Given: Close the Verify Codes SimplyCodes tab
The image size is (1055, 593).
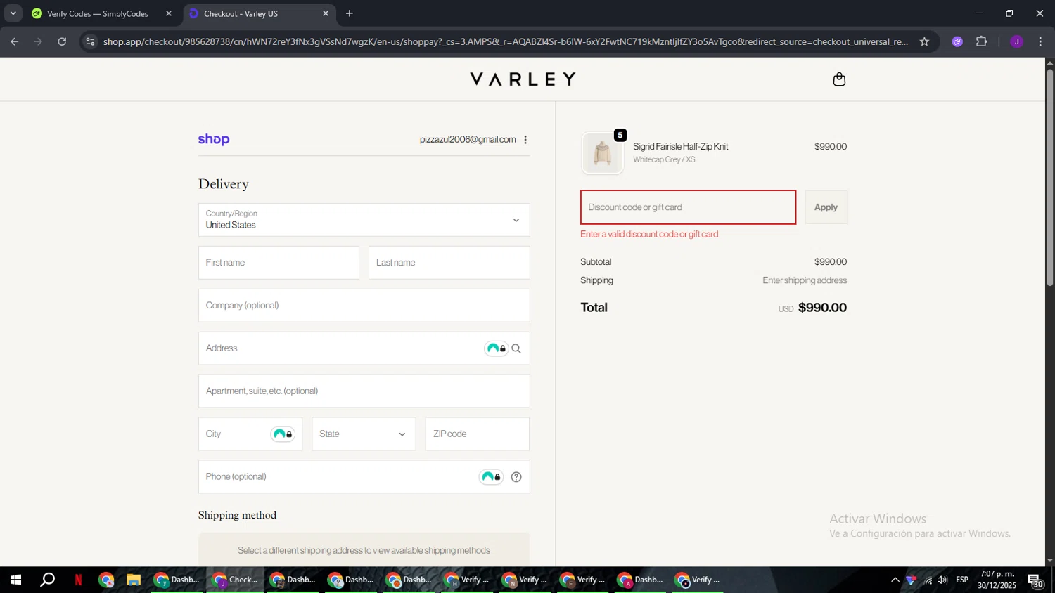Looking at the screenshot, I should (169, 13).
